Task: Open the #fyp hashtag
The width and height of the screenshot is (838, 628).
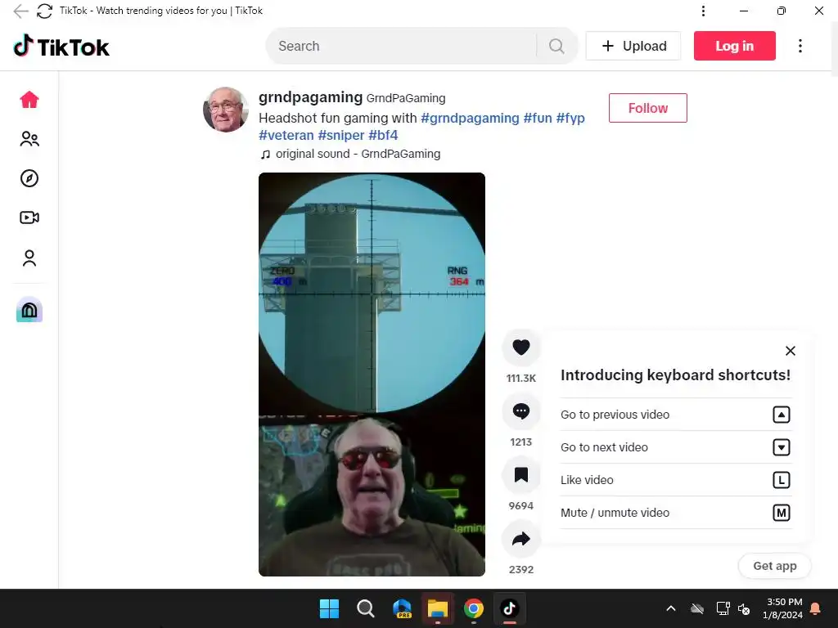Action: [570, 118]
